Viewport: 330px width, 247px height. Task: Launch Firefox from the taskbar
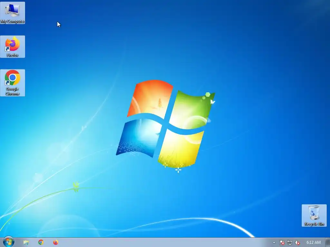tap(55, 242)
